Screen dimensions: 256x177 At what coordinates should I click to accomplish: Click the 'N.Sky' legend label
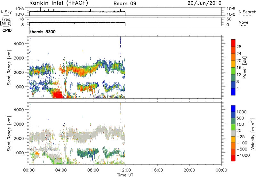tap(6, 12)
